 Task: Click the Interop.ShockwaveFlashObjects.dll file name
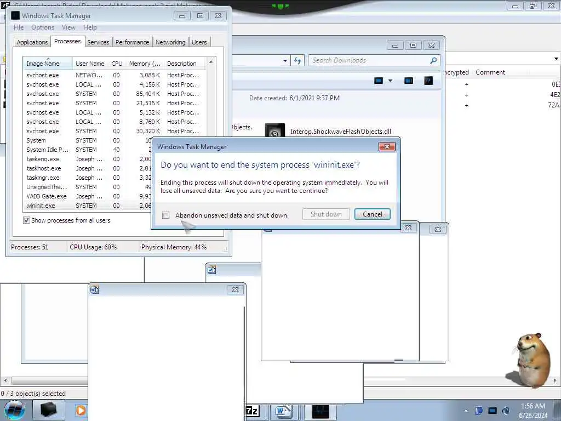341,132
